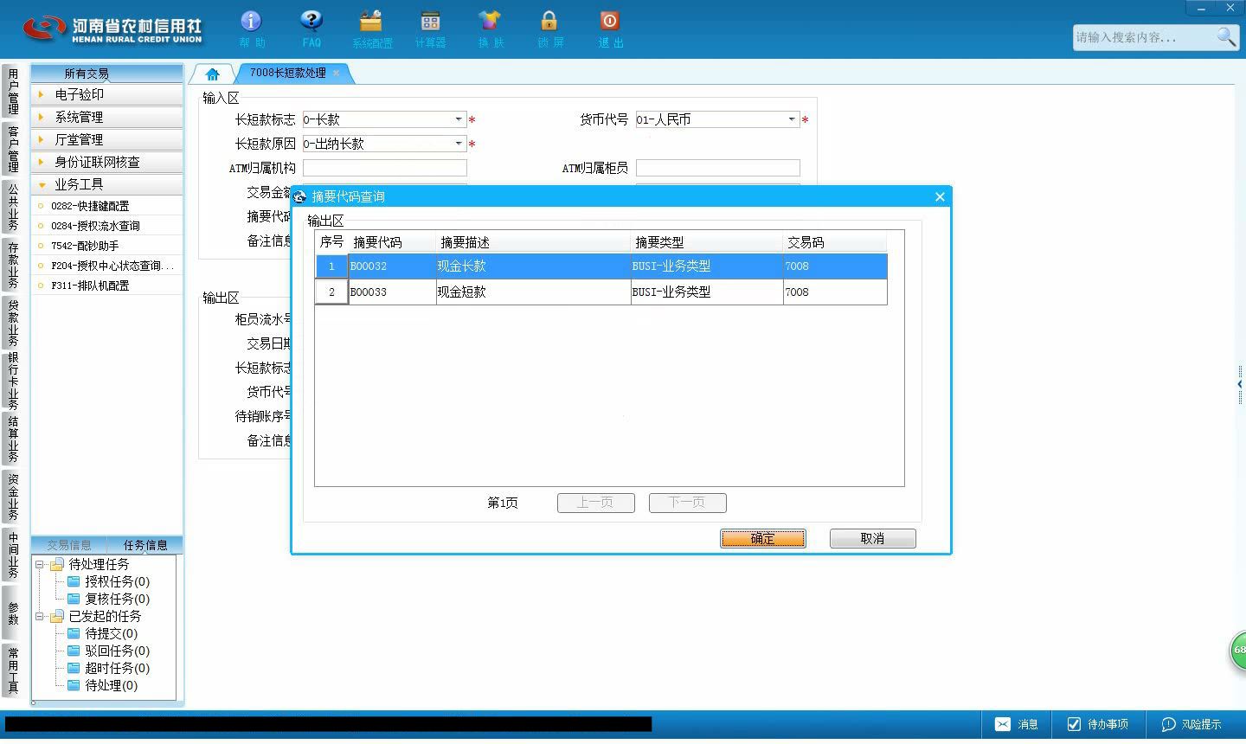The image size is (1246, 744).
Task: Switch to the 7008长短款处理 tab
Action: [287, 73]
